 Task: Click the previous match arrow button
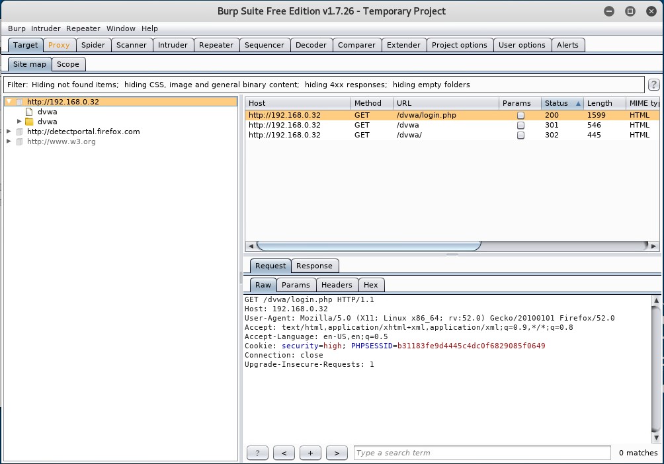284,453
